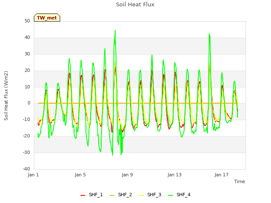
Task: Click the green SHF_4 legend swatch
Action: click(x=170, y=195)
